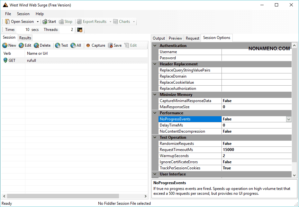Click the New request globe icon
This screenshot has height=207, width=299.
5,45
